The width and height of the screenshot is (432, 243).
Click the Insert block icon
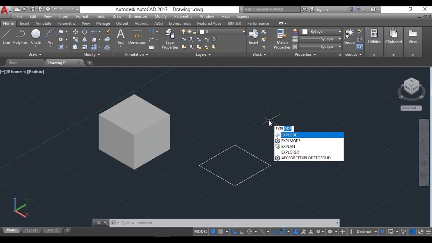coord(253,36)
